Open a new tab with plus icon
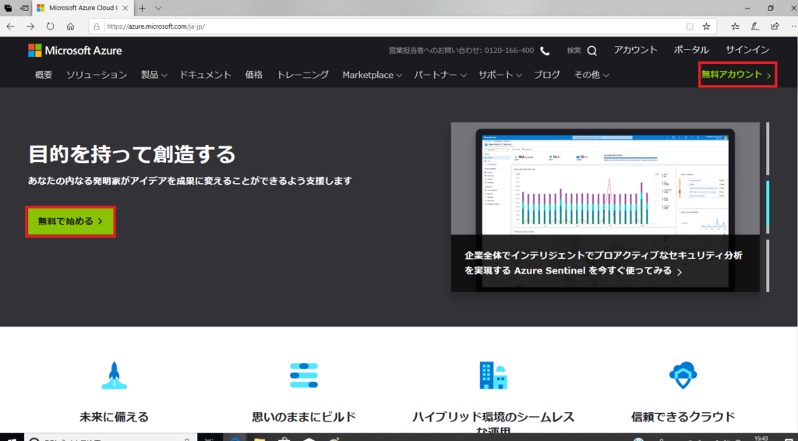 [143, 8]
